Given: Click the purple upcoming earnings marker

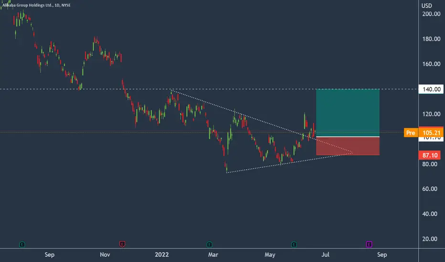Looking at the screenshot, I should (369, 244).
